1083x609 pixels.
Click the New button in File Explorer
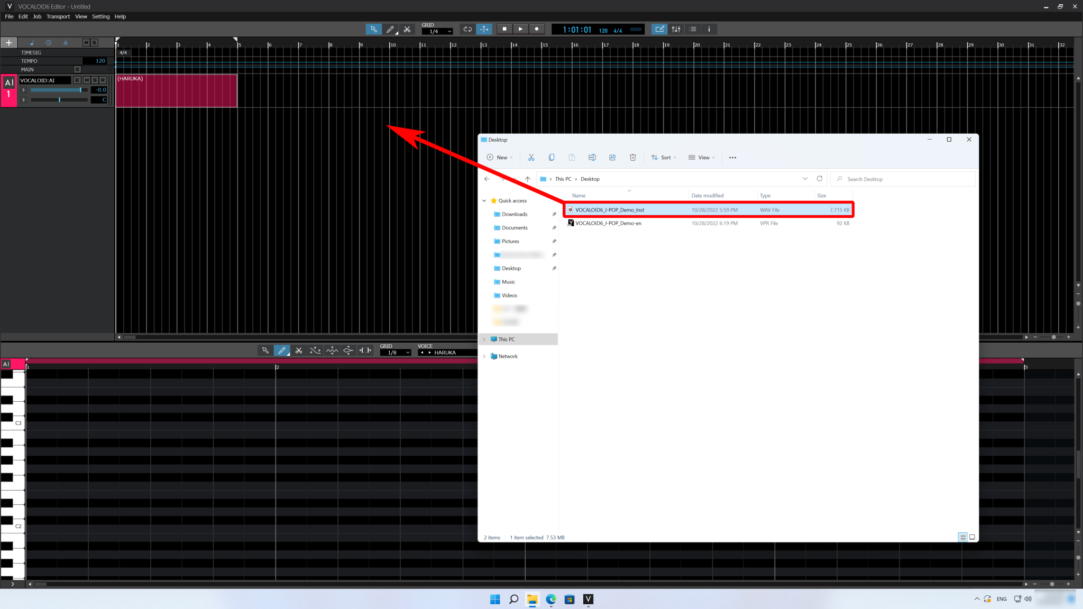[x=499, y=157]
